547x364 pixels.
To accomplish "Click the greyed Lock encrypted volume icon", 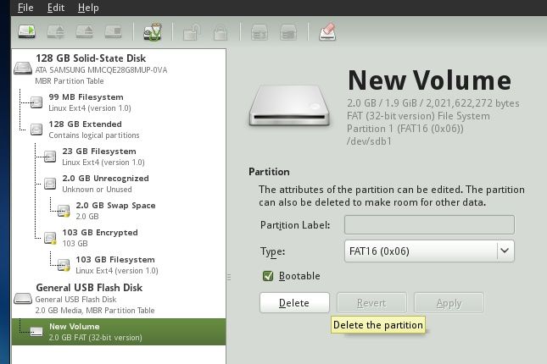I will 220,32.
